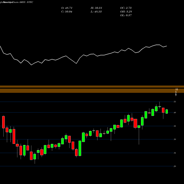Click the 'DTEC' ticker symbol in the chart title

point(30,2)
